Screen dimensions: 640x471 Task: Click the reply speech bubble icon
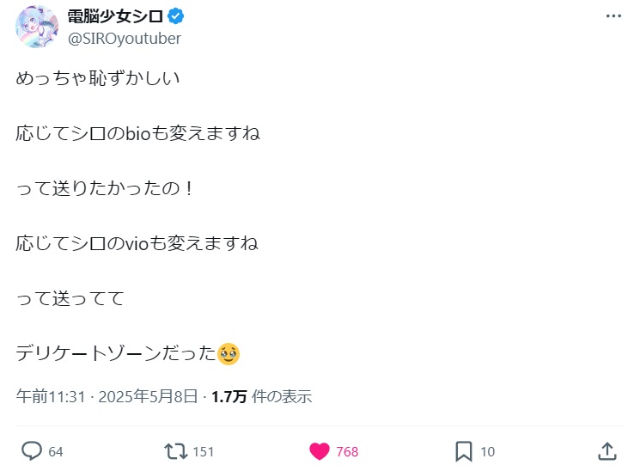point(32,451)
